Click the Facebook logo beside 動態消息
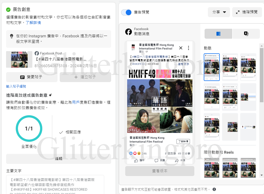Viewport: 264px width, 194px height. 129,32
